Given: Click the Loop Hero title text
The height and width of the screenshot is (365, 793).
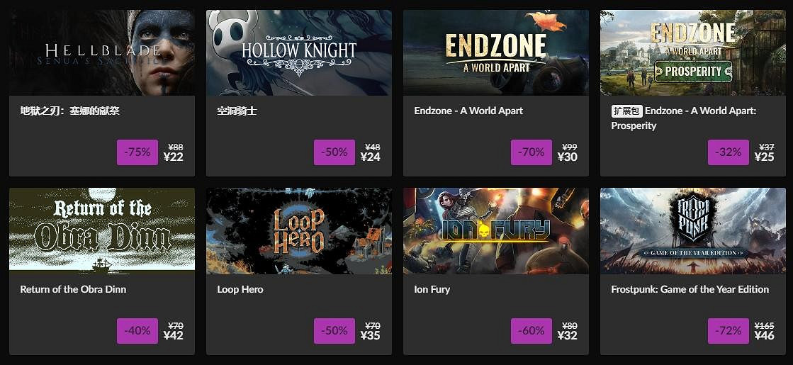Looking at the screenshot, I should coord(240,289).
